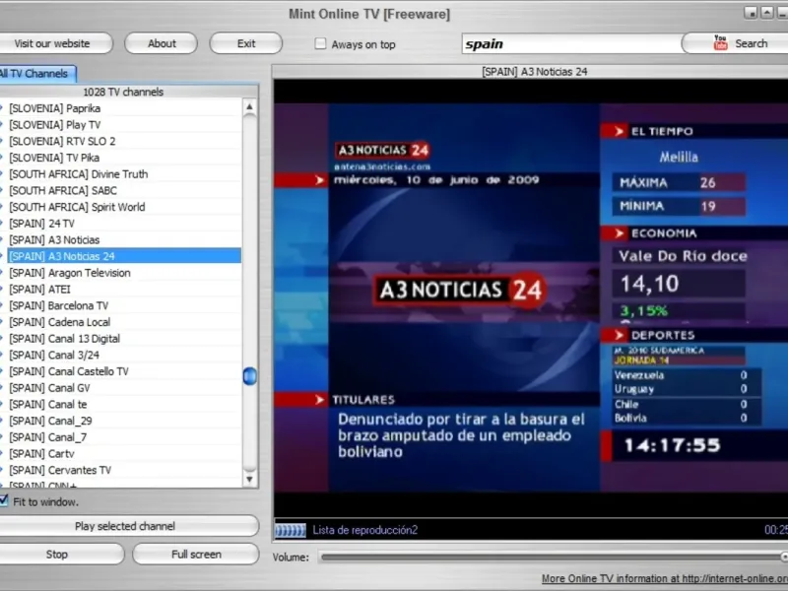The height and width of the screenshot is (591, 788).
Task: Click the YouTube icon in Search button
Action: (720, 43)
